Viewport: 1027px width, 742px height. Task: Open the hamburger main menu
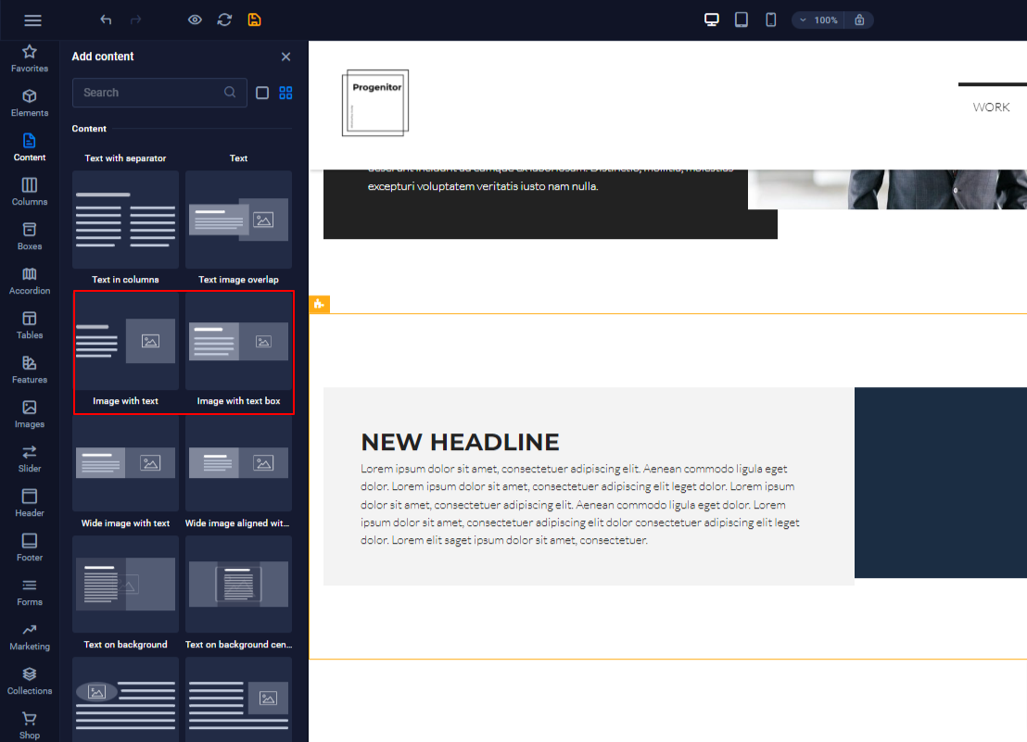tap(32, 20)
